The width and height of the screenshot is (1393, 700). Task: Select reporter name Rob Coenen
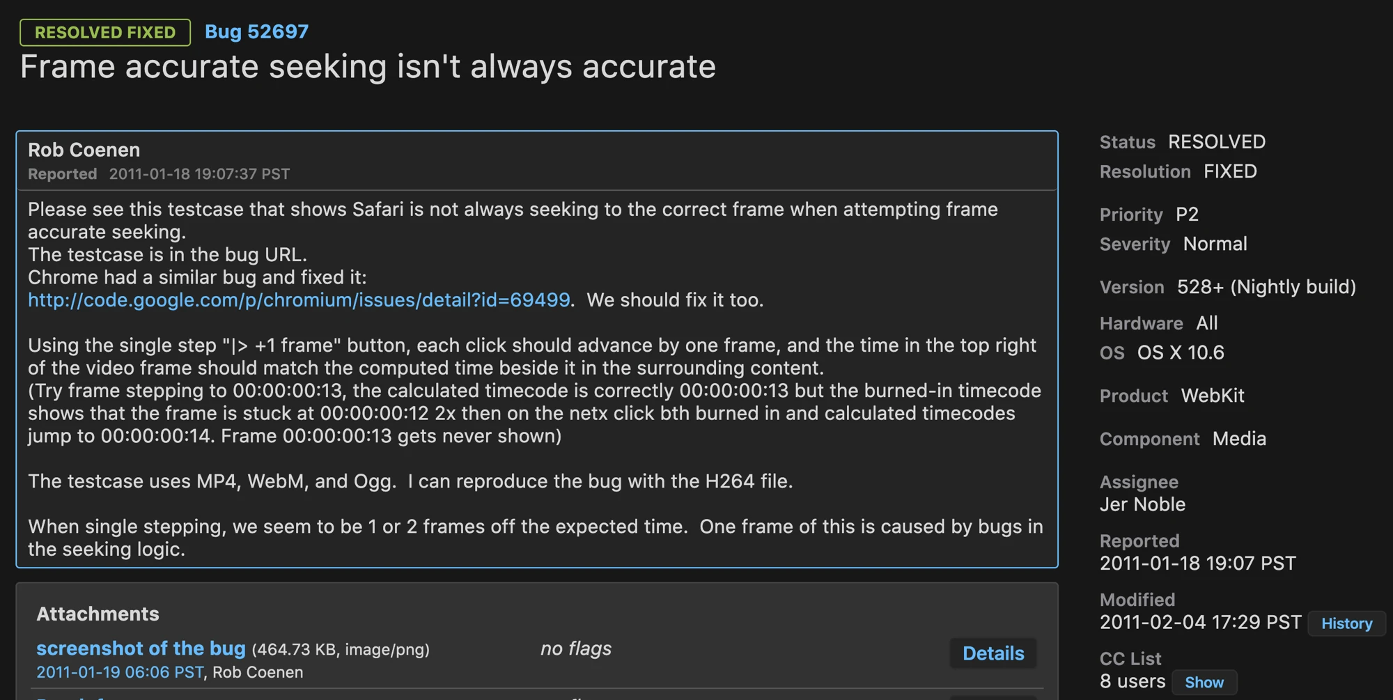[x=84, y=150]
